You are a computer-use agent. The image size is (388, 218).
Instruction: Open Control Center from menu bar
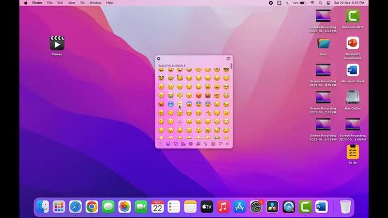329,2
